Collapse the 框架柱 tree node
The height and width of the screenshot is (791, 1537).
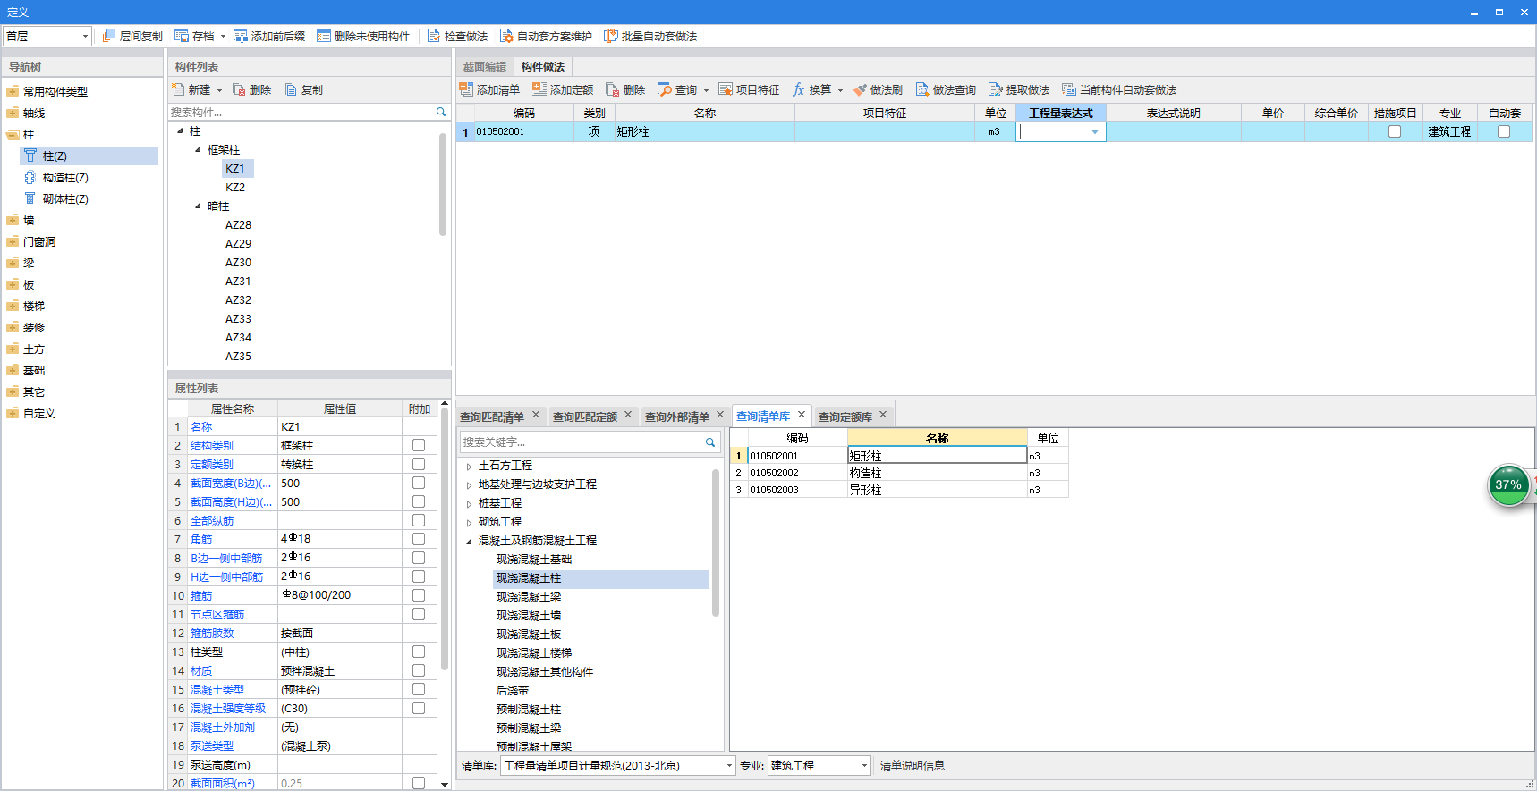pyautogui.click(x=198, y=149)
